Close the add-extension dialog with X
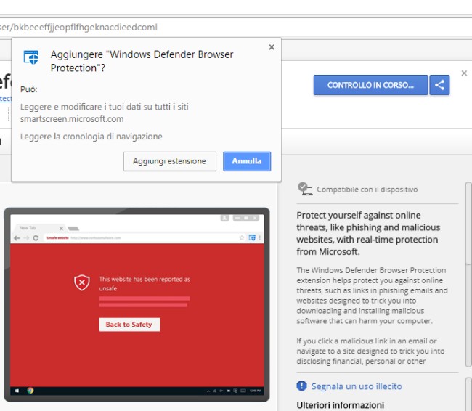Viewport: 472px width, 411px height. (272, 47)
